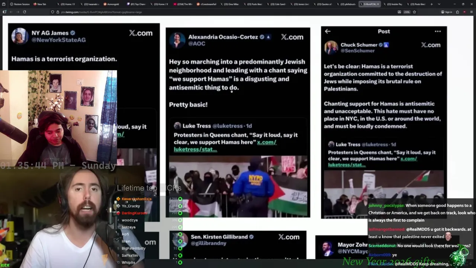Click Luke Tress avatar in AOC's quoted tweet

point(177,126)
